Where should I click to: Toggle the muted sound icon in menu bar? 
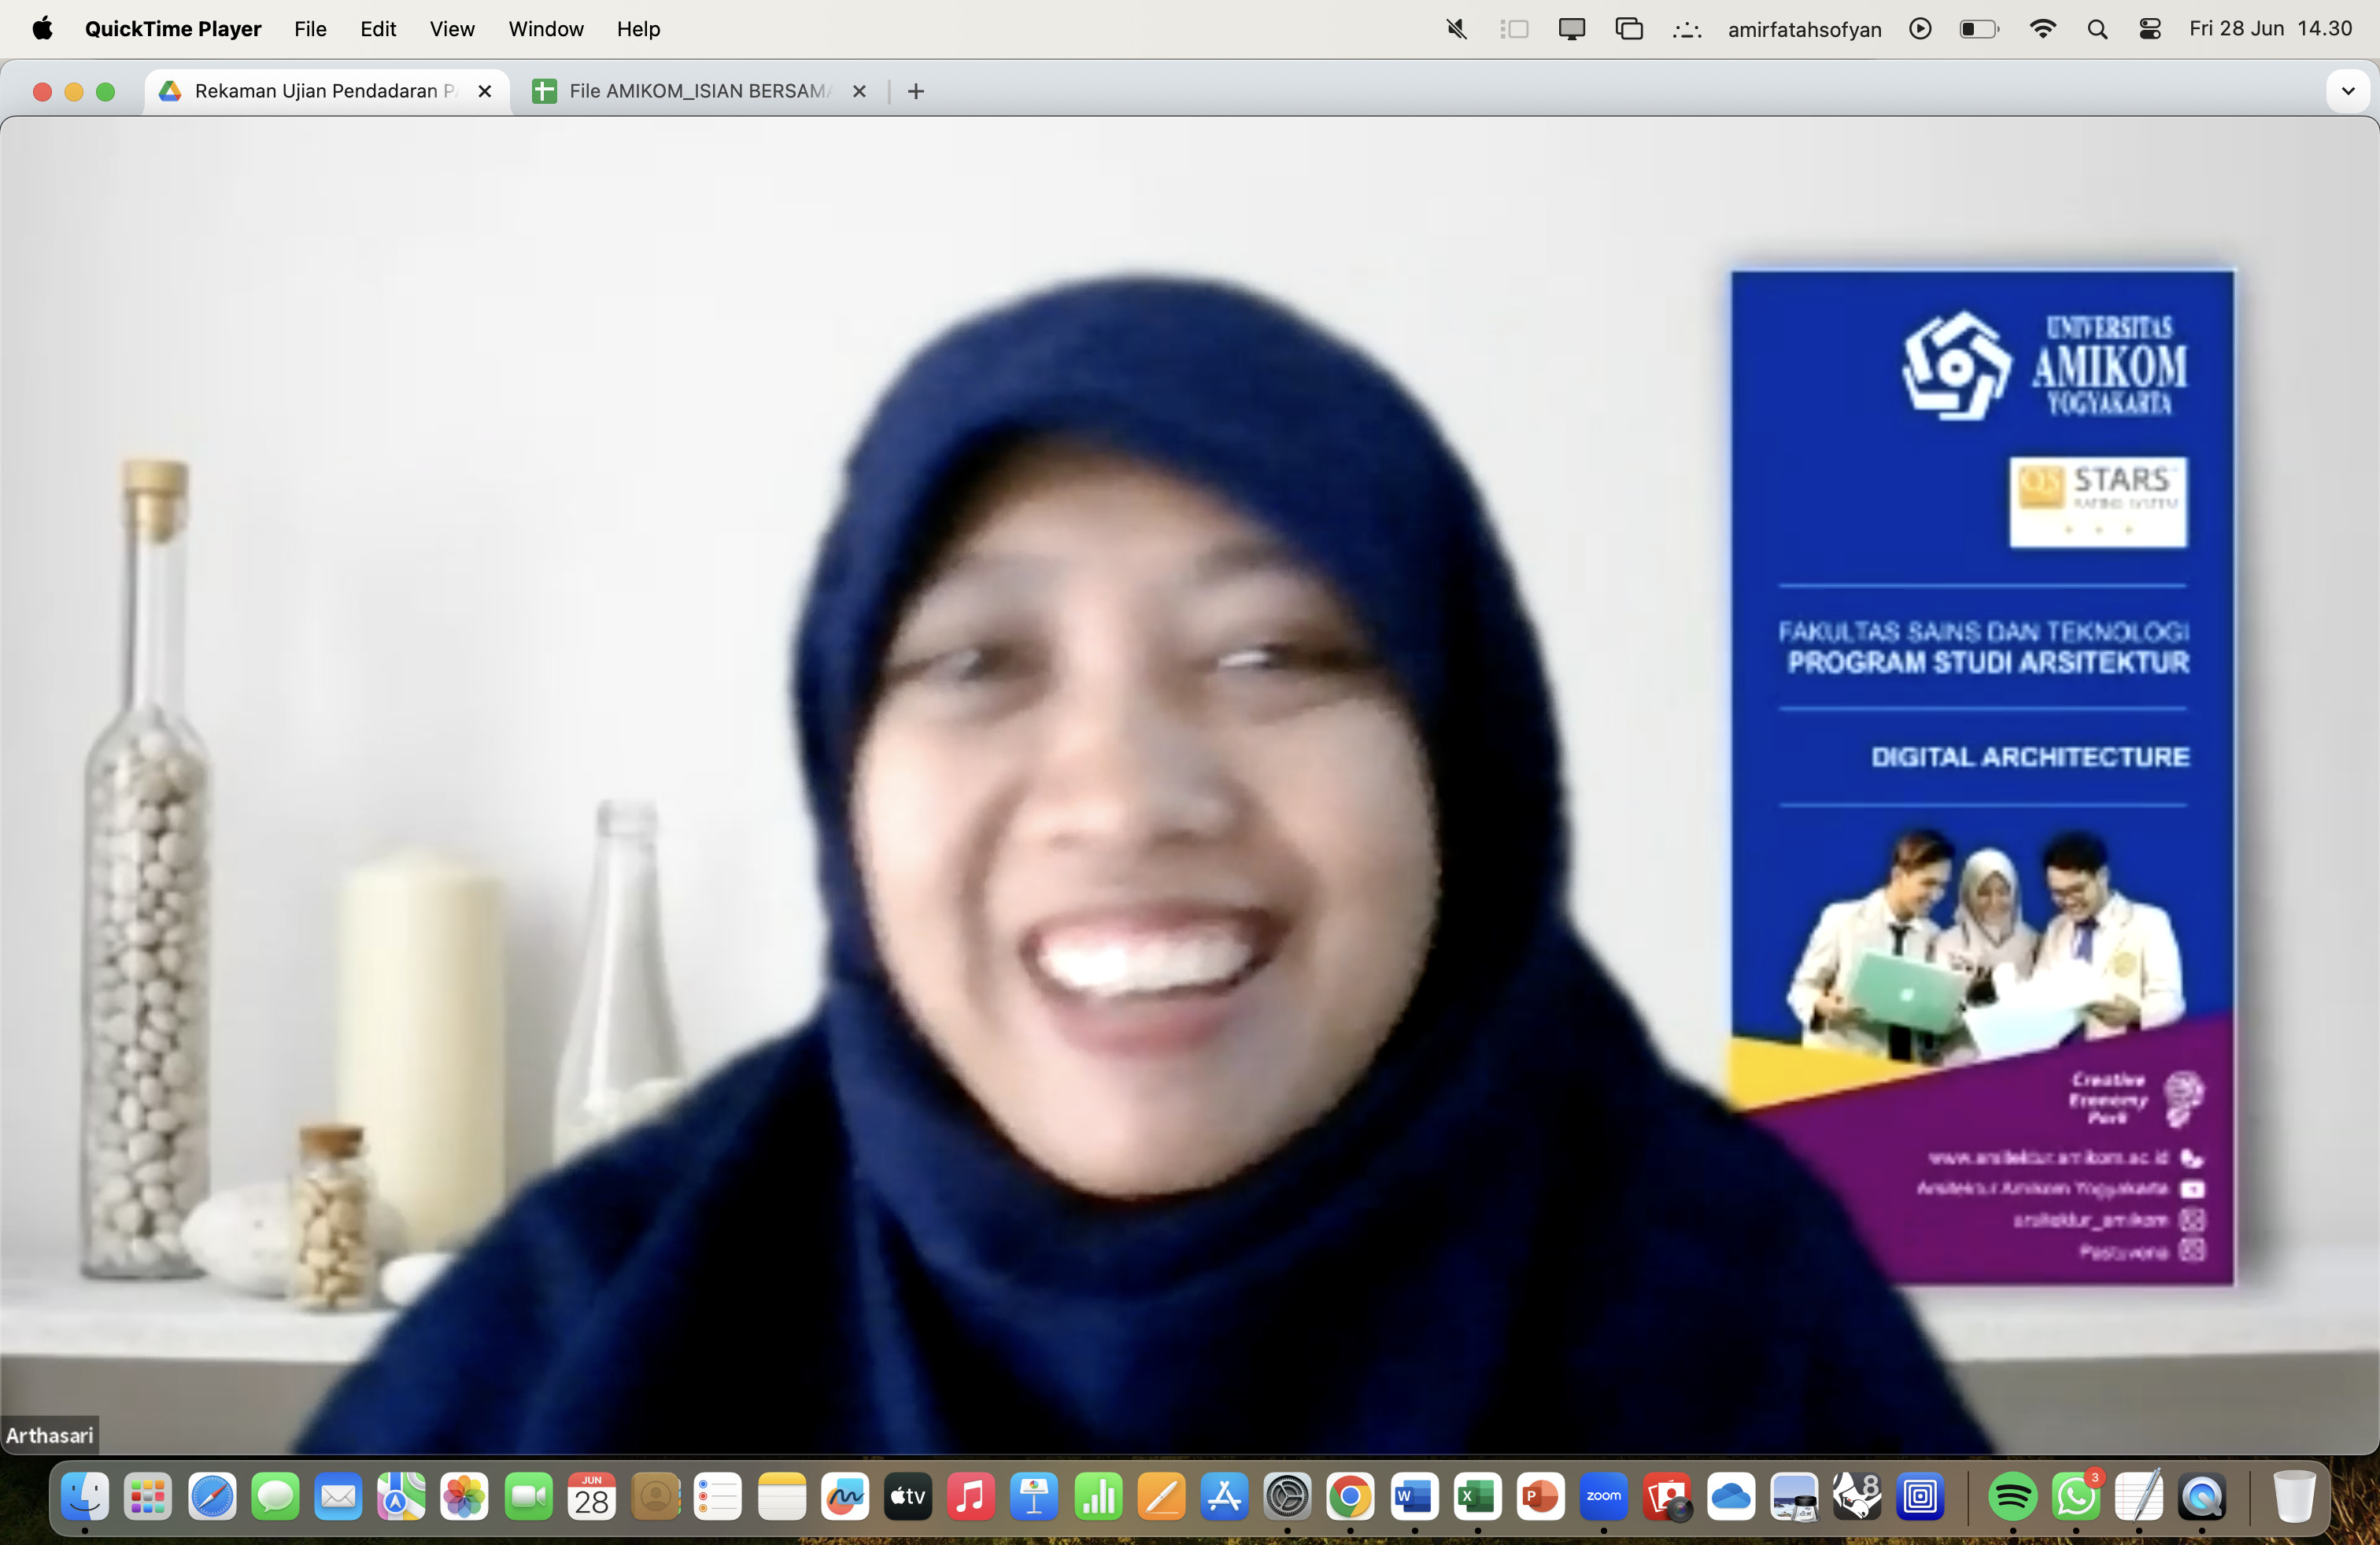1456,29
